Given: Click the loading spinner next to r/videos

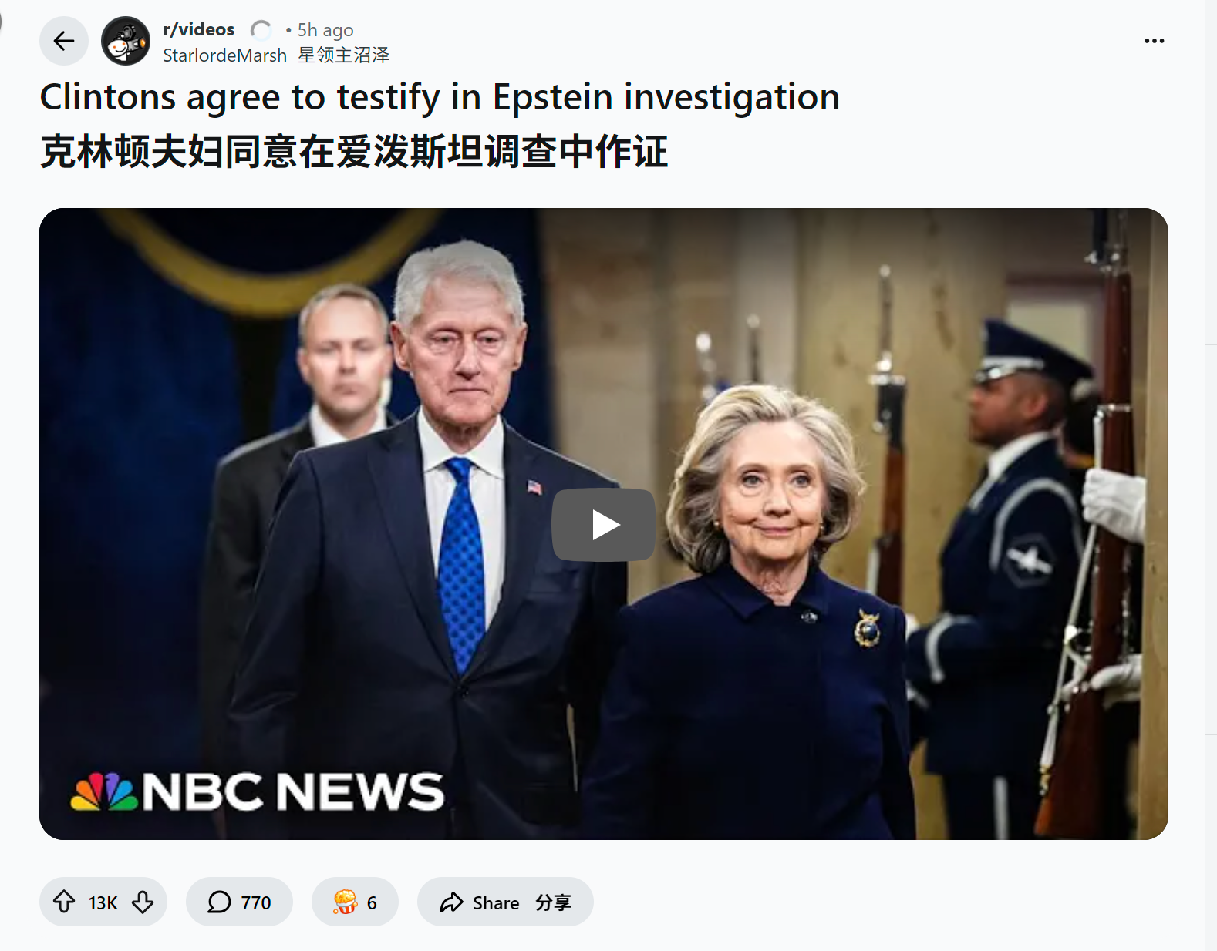Looking at the screenshot, I should pyautogui.click(x=261, y=30).
